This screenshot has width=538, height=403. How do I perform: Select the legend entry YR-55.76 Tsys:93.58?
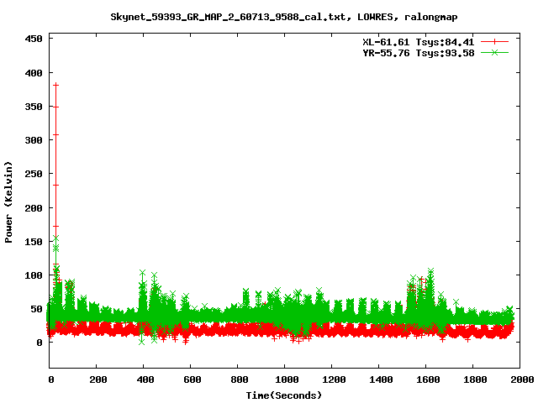point(419,53)
